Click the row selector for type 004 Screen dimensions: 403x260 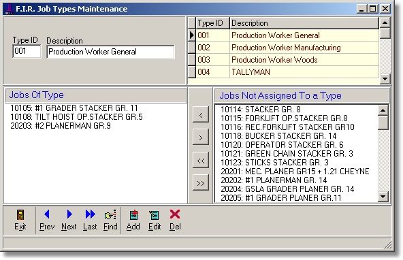192,72
